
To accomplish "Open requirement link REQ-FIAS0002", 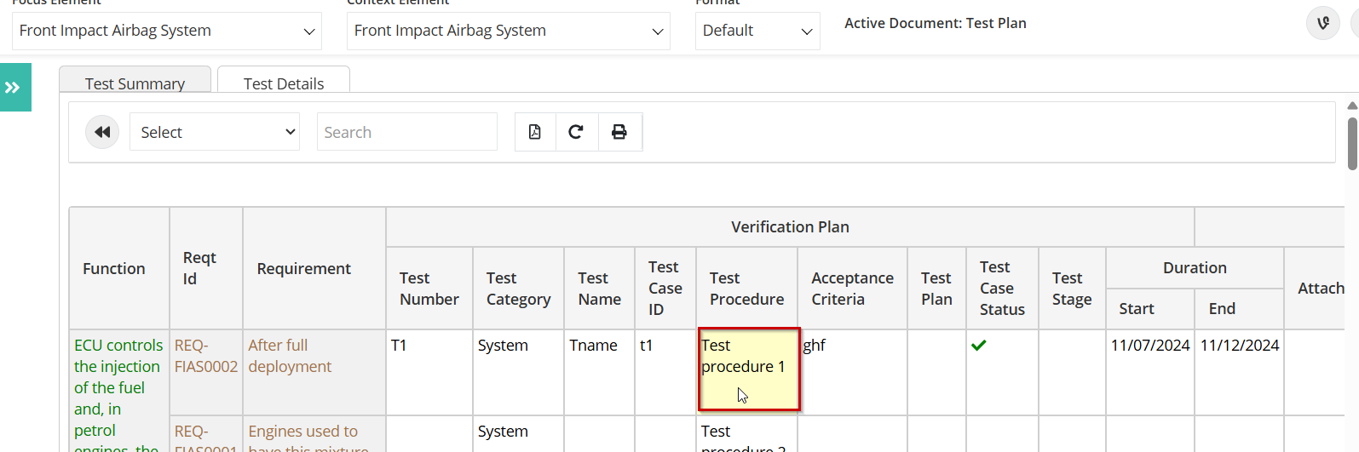I will [205, 356].
